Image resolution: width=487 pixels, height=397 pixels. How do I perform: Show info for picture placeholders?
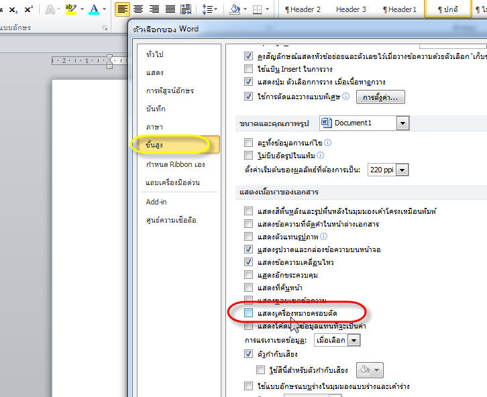tap(323, 237)
